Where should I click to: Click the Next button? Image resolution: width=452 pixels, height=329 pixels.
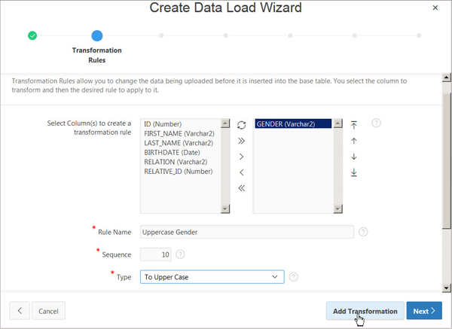click(424, 311)
